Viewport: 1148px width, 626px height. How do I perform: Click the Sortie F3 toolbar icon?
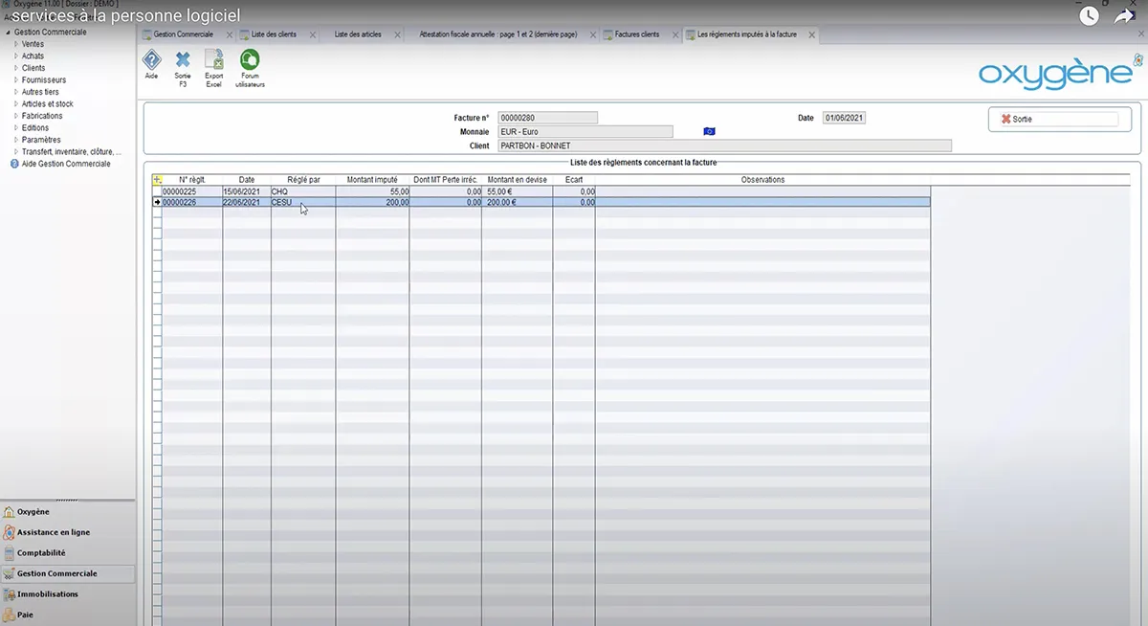click(183, 61)
